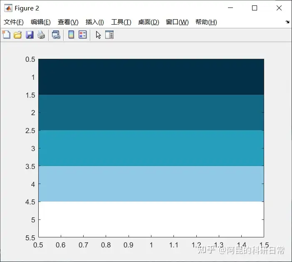Image resolution: width=292 pixels, height=262 pixels.
Task: Click the medium cyan-blue color band
Action: [151, 148]
